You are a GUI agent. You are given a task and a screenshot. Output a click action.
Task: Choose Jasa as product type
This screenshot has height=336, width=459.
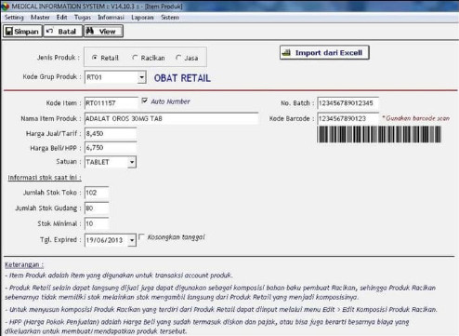point(178,58)
